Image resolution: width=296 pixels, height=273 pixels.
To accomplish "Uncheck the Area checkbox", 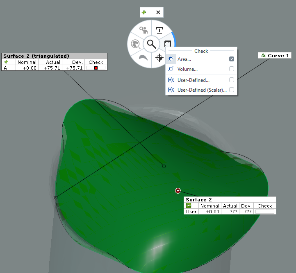I will [x=232, y=59].
